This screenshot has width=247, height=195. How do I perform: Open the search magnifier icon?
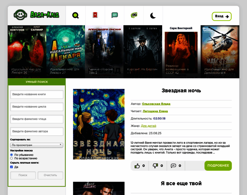pyautogui.click(x=75, y=15)
